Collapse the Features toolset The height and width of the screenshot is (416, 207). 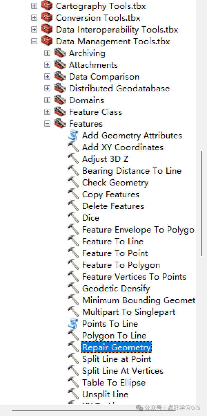47,124
